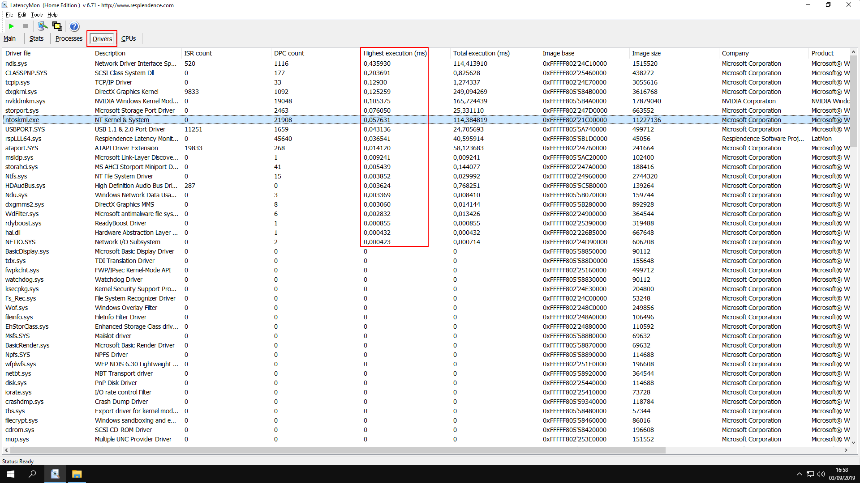Viewport: 860px width, 483px height.
Task: Start monitoring with the green play button
Action: 12,26
